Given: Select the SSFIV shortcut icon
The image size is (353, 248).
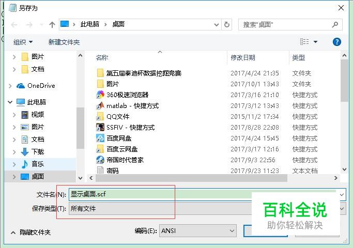Looking at the screenshot, I should [100, 127].
